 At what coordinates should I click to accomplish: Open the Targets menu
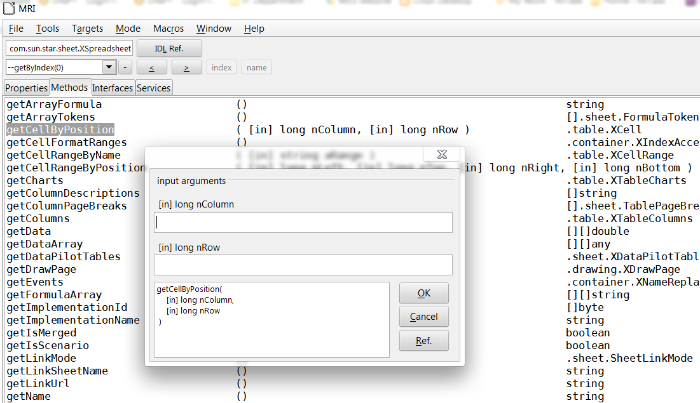[87, 29]
